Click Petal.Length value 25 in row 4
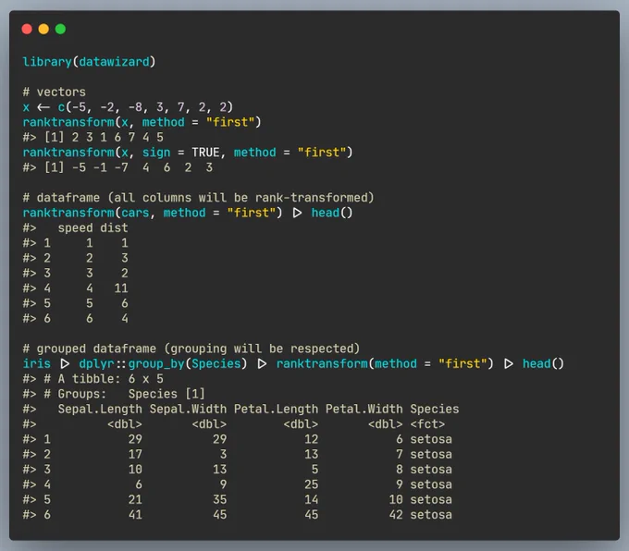 click(312, 484)
